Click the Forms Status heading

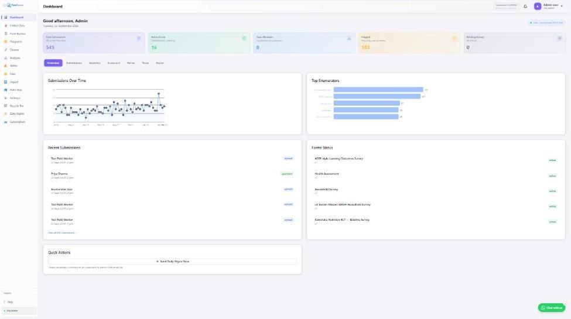pos(322,148)
